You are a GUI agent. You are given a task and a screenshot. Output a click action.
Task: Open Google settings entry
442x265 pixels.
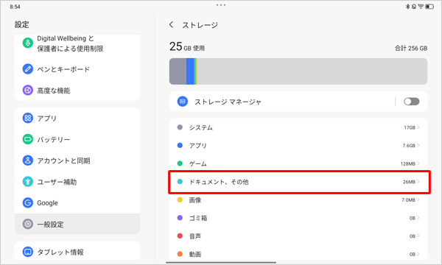77,202
